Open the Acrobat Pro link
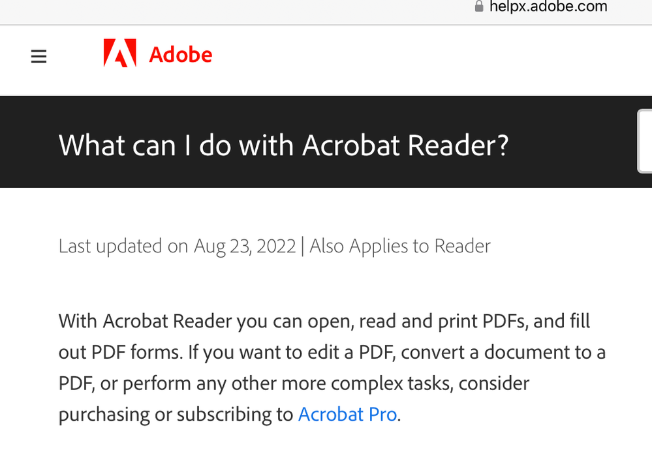Viewport: 652px width, 450px height. 348,414
